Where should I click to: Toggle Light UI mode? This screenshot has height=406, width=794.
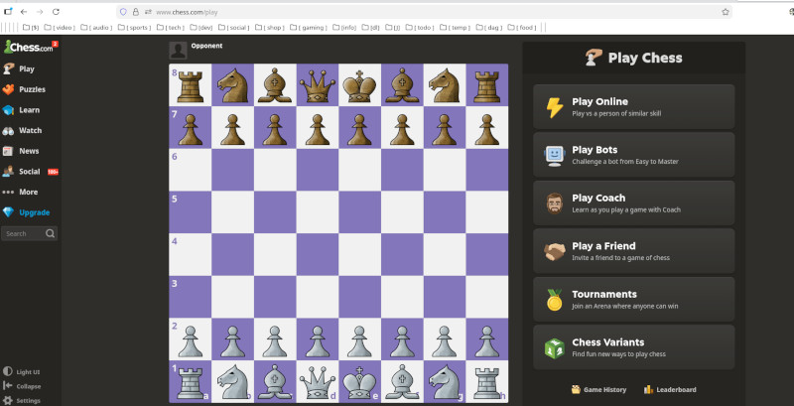pos(21,371)
